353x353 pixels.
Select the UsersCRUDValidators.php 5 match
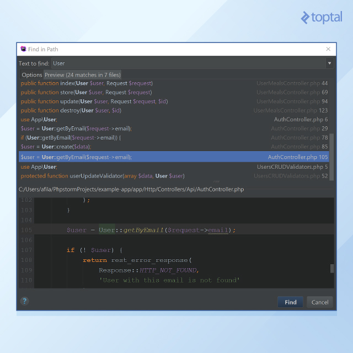coord(174,167)
